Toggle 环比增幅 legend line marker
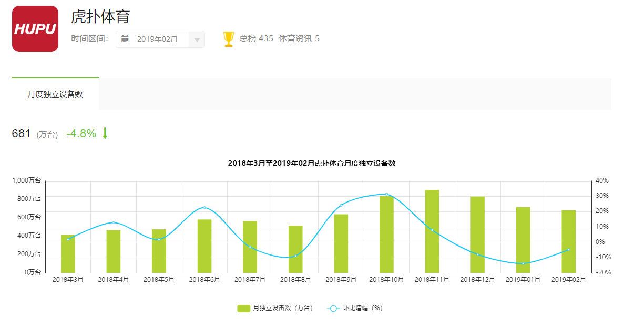Image resolution: width=624 pixels, height=319 pixels. coord(333,309)
